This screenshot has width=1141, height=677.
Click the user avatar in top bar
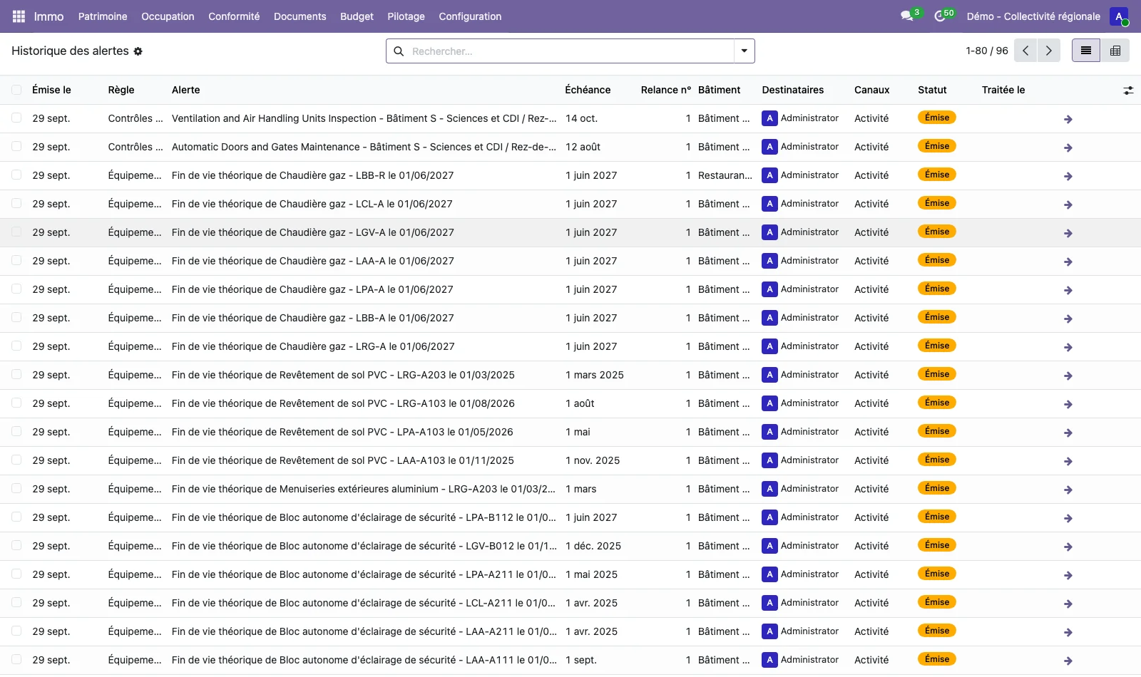coord(1118,16)
